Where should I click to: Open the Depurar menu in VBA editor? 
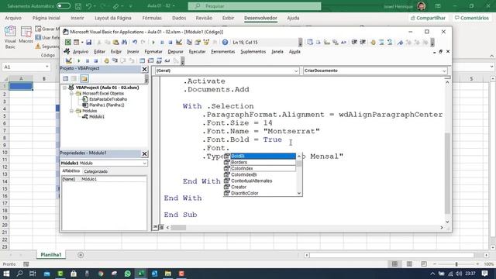[176, 52]
